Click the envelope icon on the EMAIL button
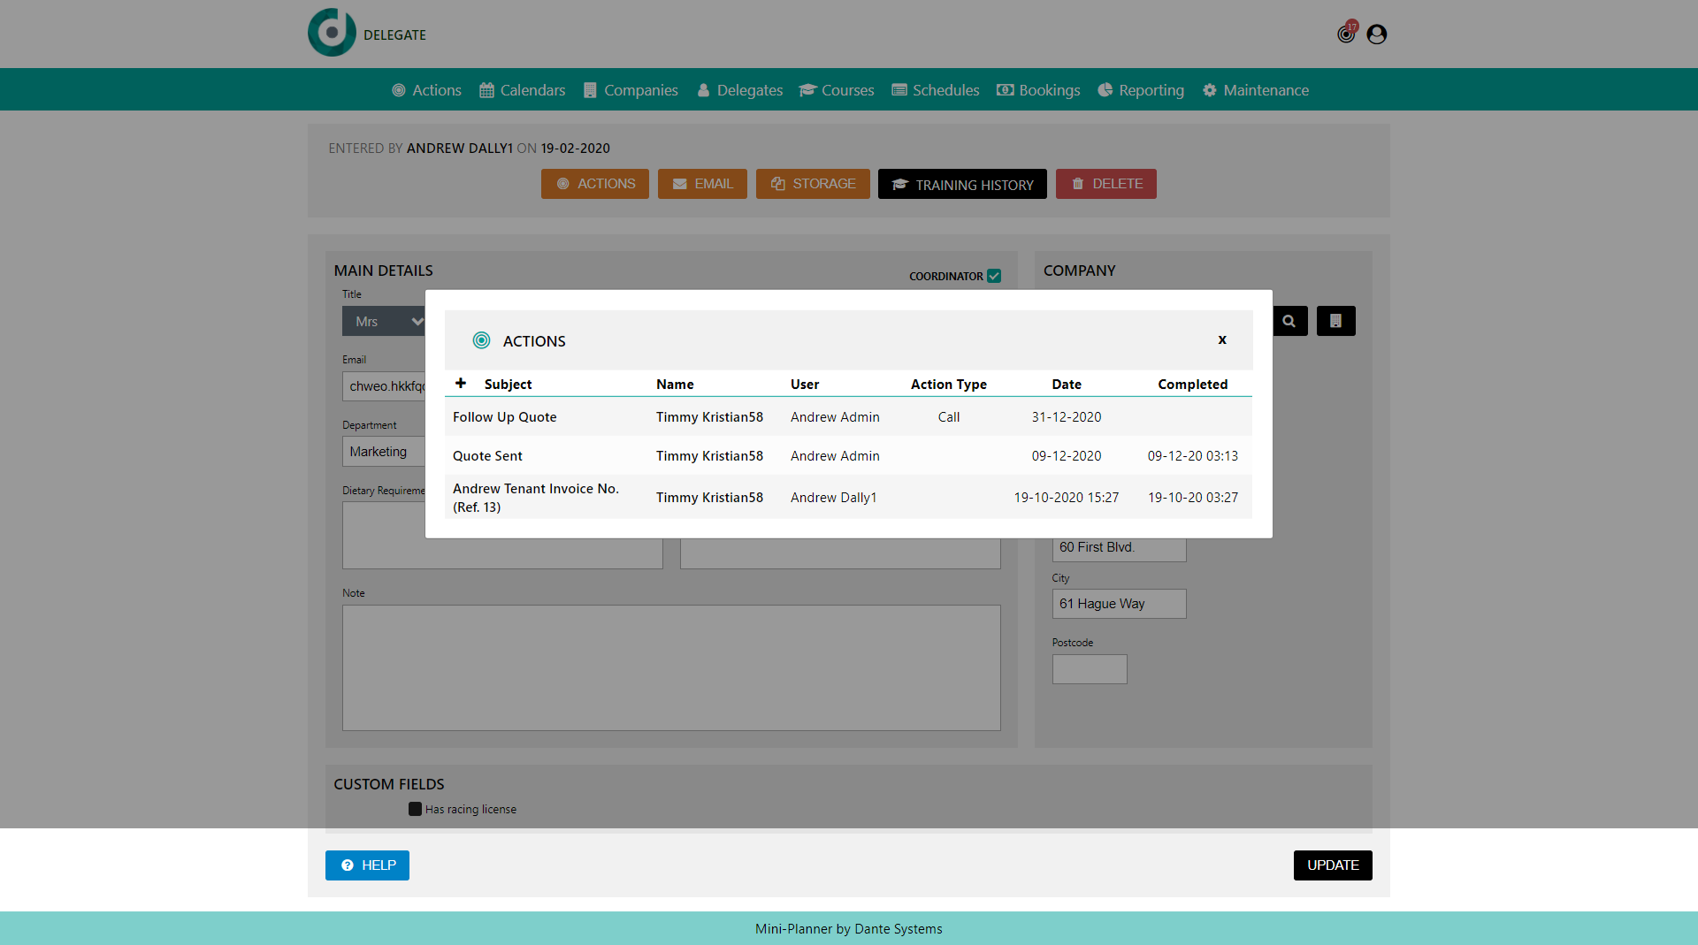The height and width of the screenshot is (945, 1698). [x=680, y=184]
